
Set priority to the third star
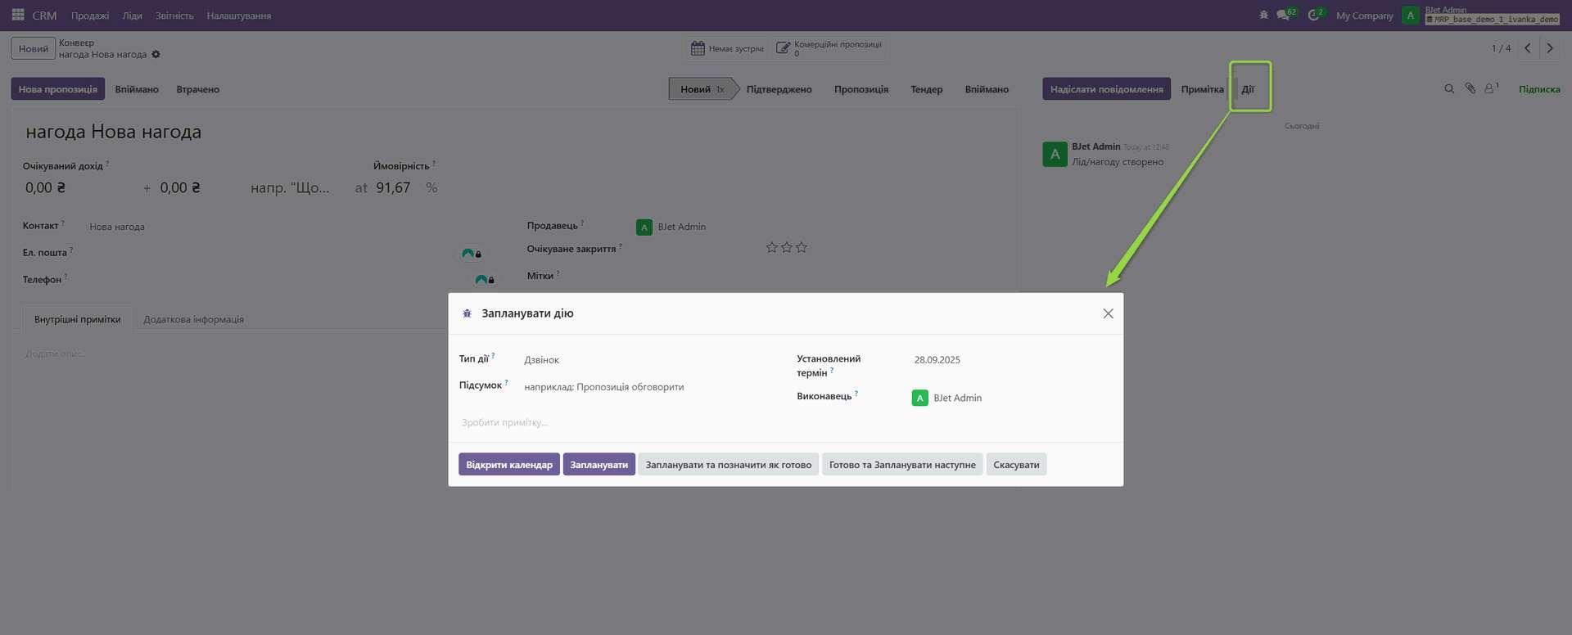click(802, 247)
